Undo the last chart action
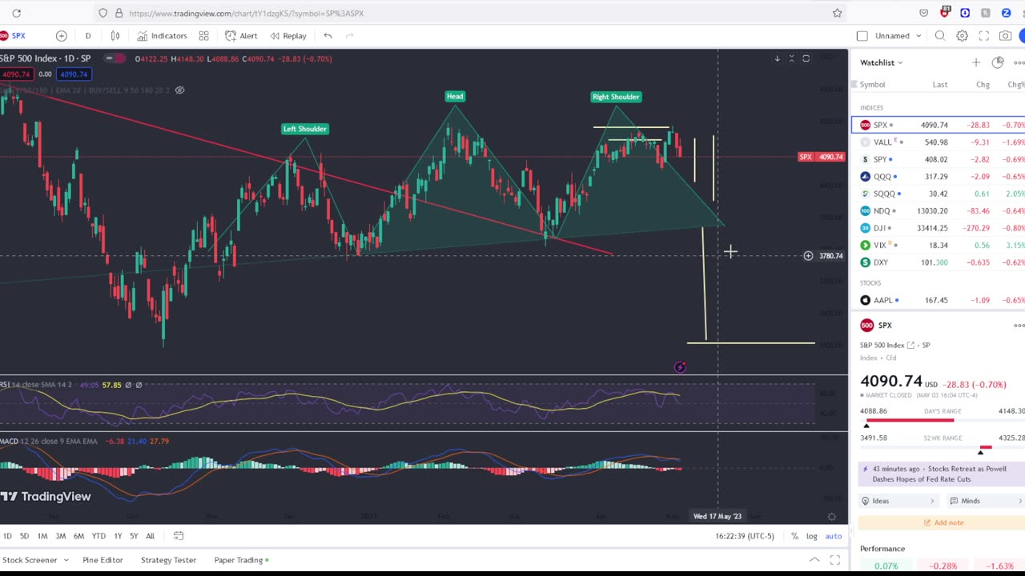 [328, 35]
